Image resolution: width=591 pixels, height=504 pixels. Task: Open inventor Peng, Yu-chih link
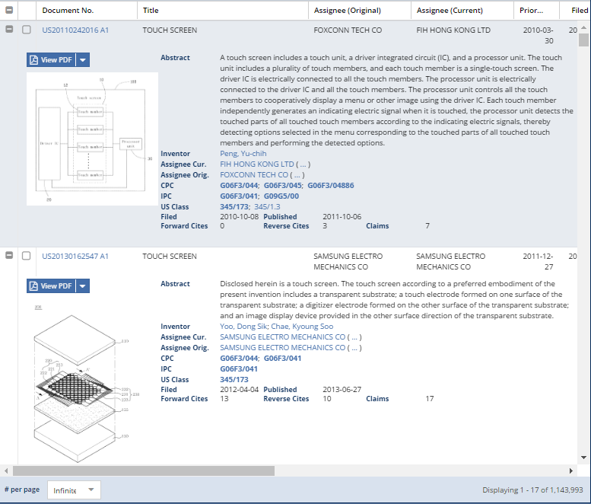click(x=243, y=154)
